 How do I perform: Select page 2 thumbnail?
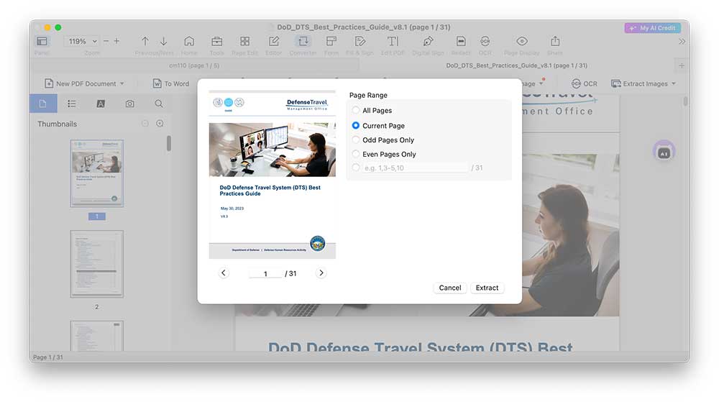tap(97, 264)
